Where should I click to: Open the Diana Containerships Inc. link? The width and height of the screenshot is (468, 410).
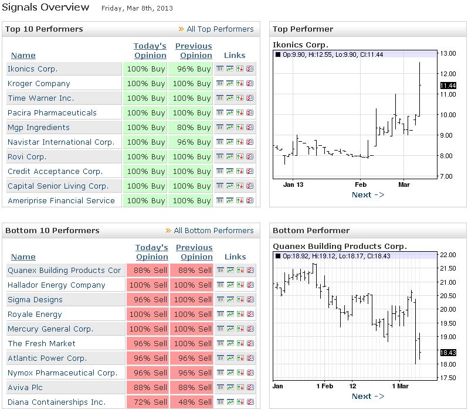[57, 402]
